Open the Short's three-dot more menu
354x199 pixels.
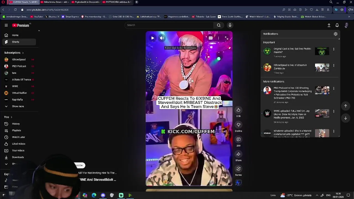(x=218, y=38)
